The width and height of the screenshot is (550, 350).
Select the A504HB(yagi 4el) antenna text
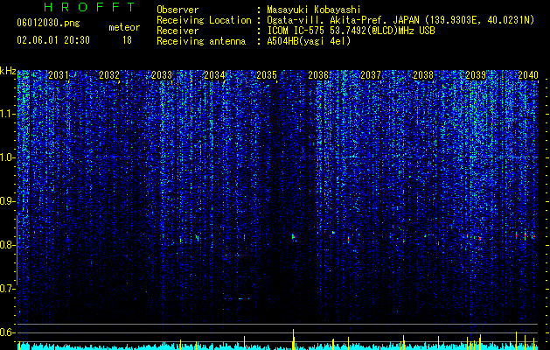tap(309, 41)
